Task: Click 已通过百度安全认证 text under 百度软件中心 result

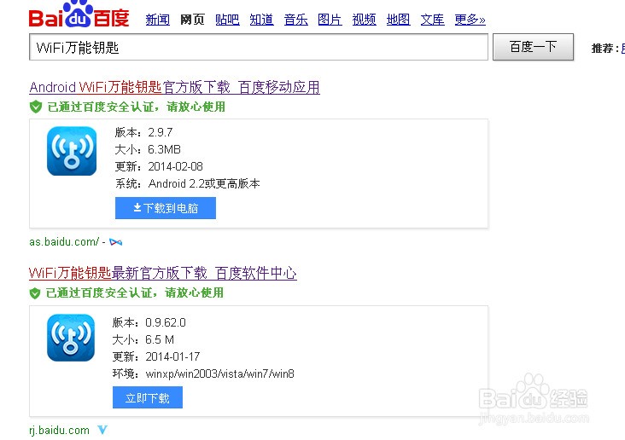Action: (x=135, y=293)
